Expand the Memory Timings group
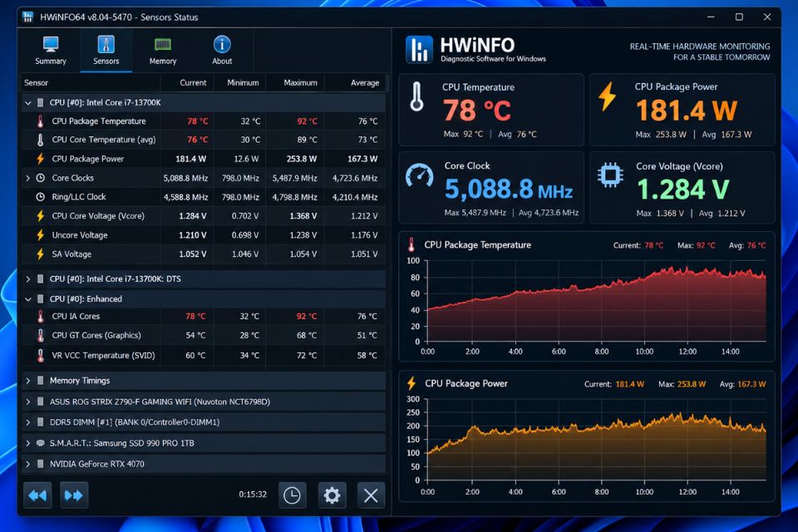798x532 pixels. point(28,381)
